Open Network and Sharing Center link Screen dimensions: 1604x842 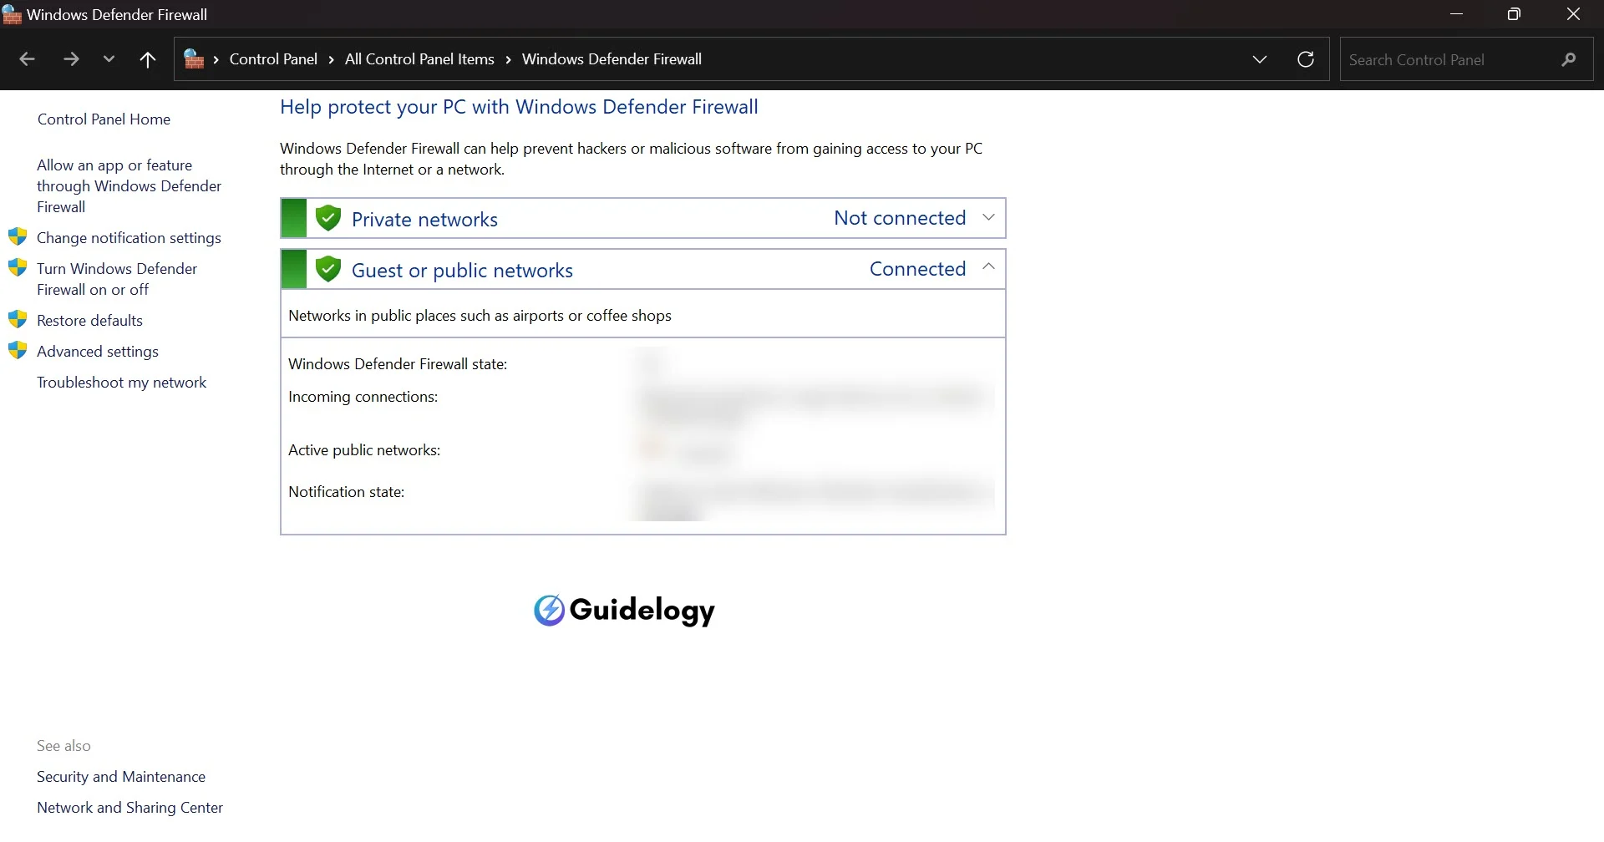(x=129, y=808)
